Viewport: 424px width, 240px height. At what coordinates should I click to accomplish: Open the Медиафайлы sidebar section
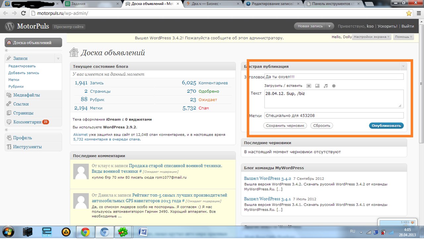click(x=33, y=95)
